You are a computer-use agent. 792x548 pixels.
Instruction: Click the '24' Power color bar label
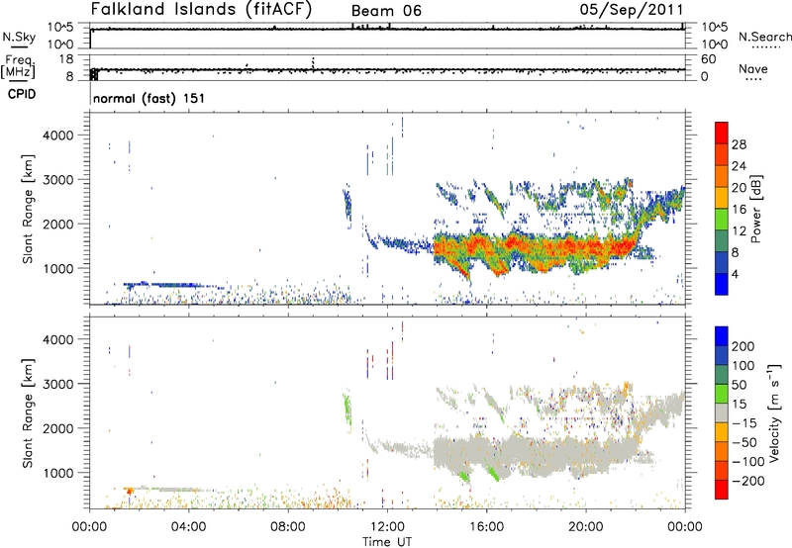739,166
